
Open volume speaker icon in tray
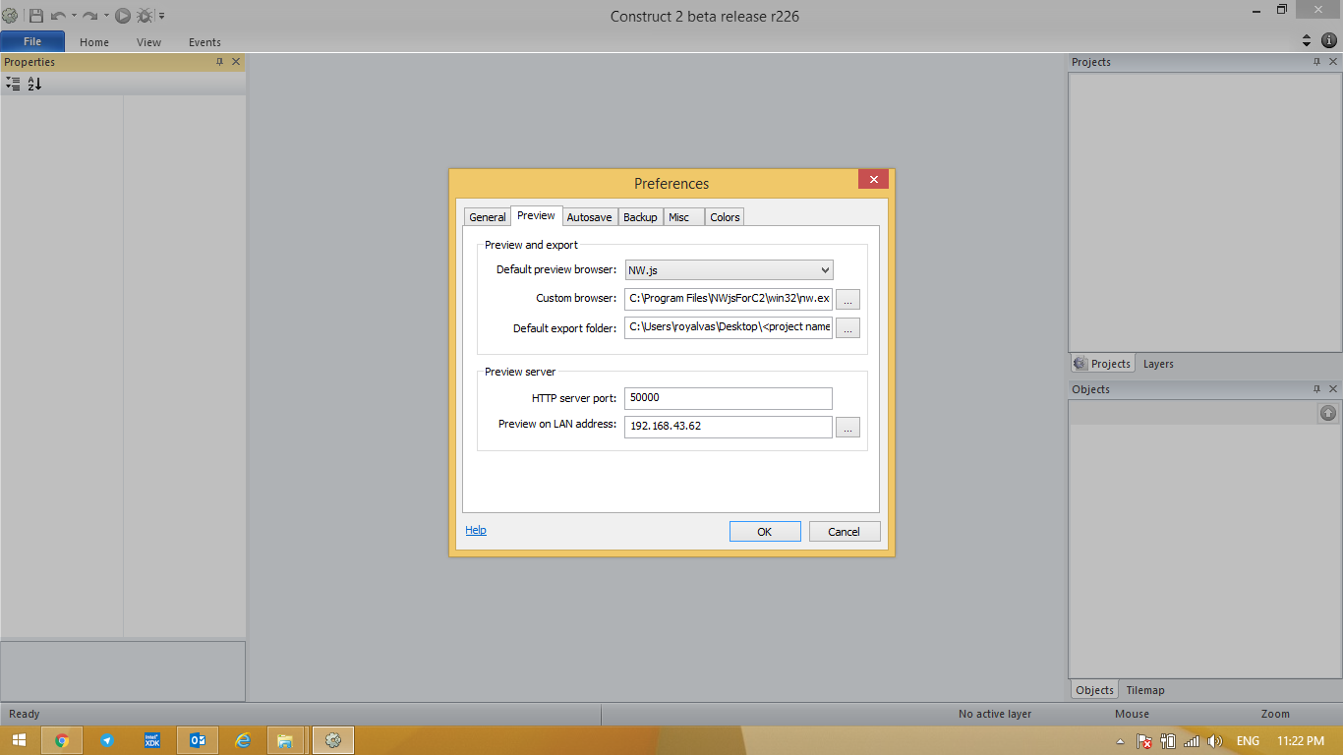pyautogui.click(x=1215, y=741)
